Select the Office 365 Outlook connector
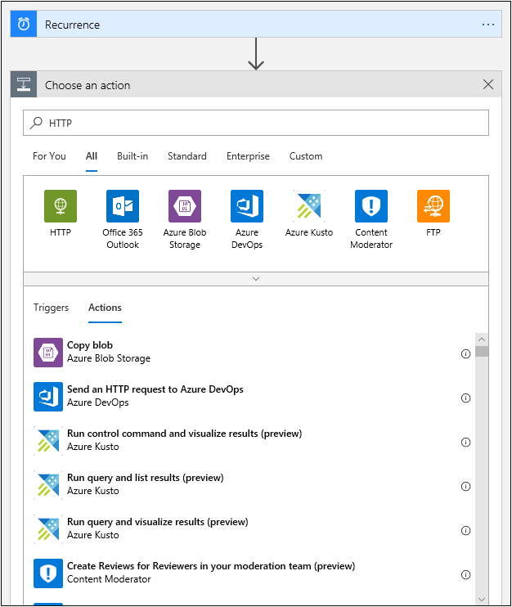Viewport: 512px width, 607px height. pyautogui.click(x=123, y=219)
